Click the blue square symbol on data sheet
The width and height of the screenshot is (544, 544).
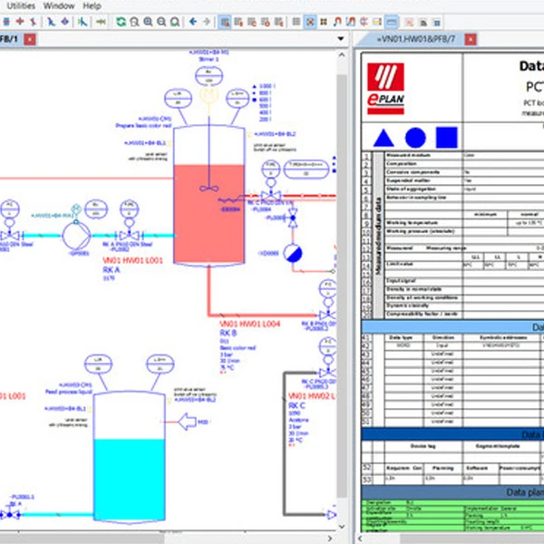445,137
